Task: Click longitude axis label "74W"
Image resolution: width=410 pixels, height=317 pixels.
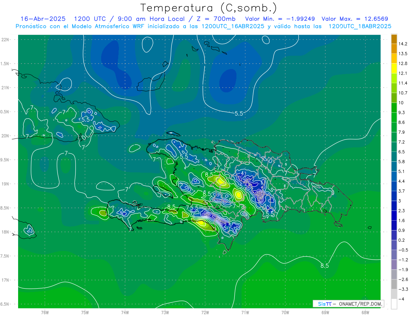Action: (125, 313)
